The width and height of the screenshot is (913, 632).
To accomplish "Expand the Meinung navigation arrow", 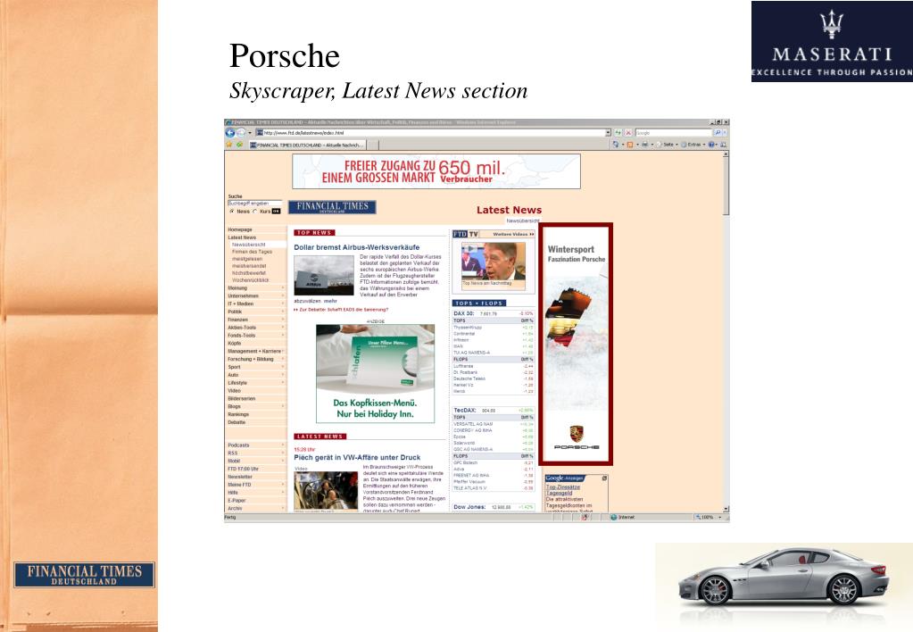I will tap(283, 287).
